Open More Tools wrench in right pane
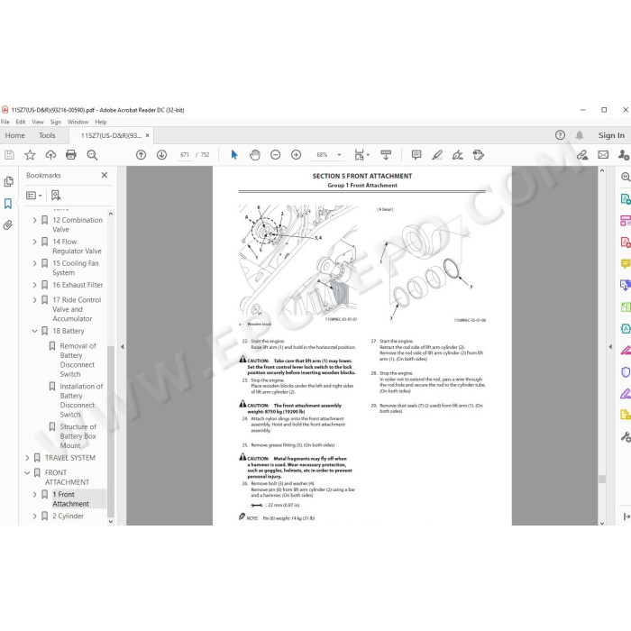 tap(626, 437)
